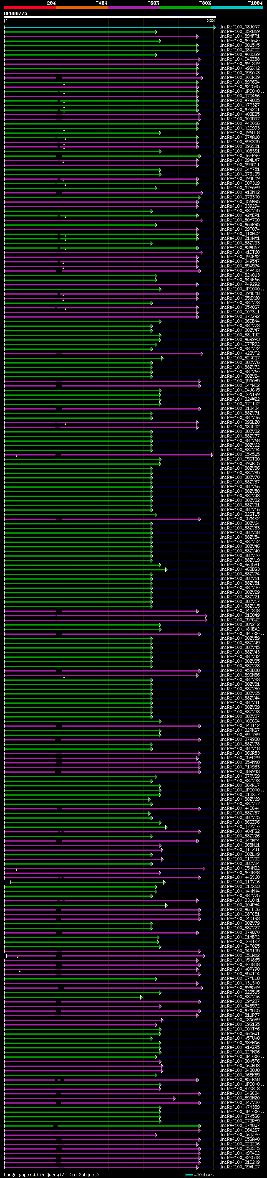Select hit UniRef100_A8J0N7

[239, 27]
